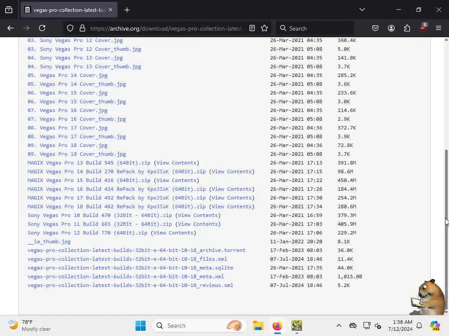The width and height of the screenshot is (449, 336).
Task: Open a new tab with plus button
Action: click(127, 10)
